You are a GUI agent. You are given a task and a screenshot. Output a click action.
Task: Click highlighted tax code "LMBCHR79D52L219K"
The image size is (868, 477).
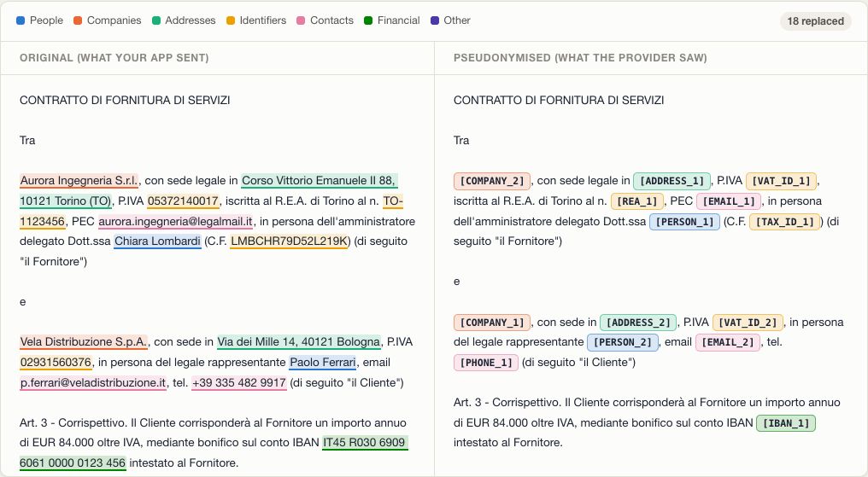(290, 241)
